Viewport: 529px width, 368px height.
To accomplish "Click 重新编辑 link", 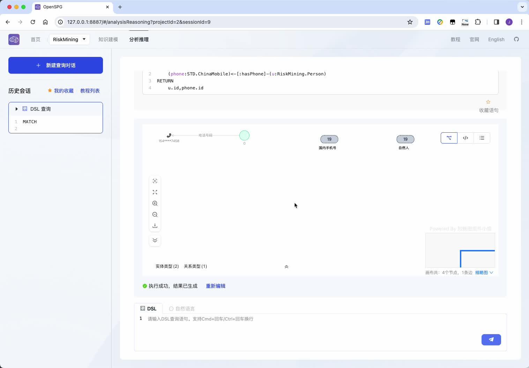I will point(216,286).
